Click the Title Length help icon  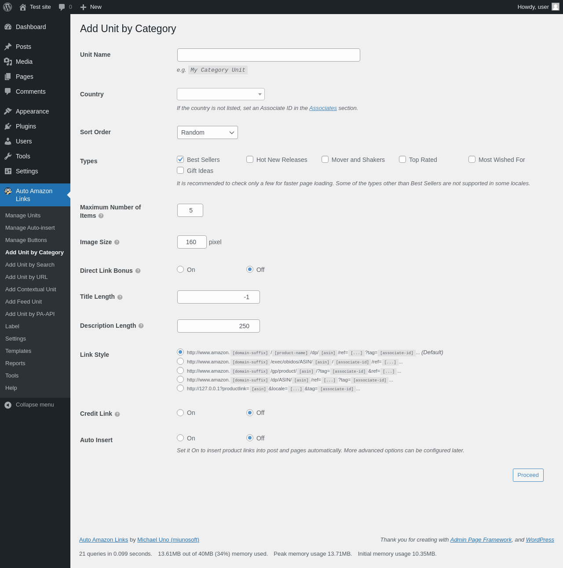pos(120,297)
